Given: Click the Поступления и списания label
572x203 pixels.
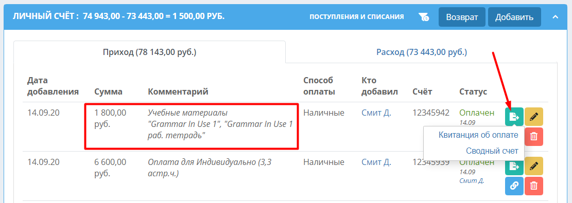Looking at the screenshot, I should pyautogui.click(x=356, y=17).
